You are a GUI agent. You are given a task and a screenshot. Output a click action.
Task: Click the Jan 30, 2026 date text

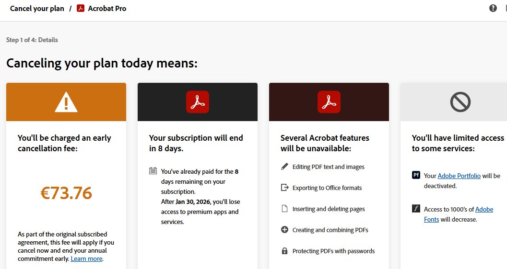[x=193, y=202]
